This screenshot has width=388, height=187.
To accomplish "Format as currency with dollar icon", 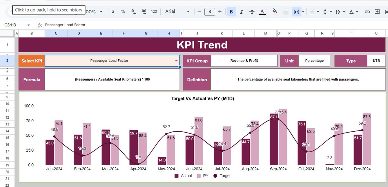I will [x=113, y=11].
